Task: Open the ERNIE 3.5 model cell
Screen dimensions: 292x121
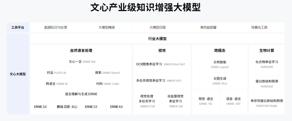Action: point(94,107)
